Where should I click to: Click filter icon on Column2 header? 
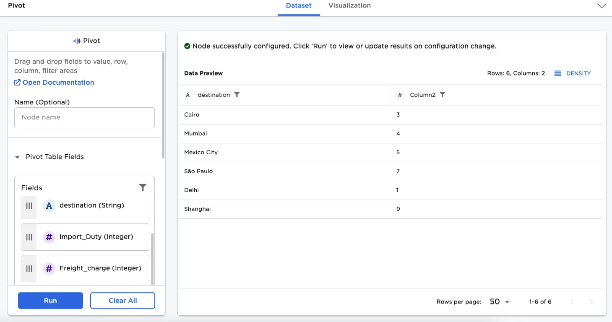(x=443, y=95)
